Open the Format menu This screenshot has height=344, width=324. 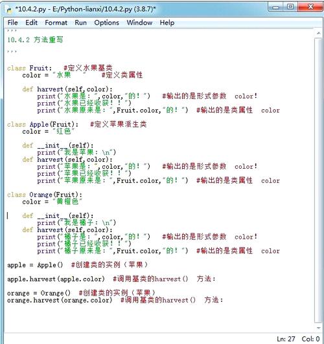pyautogui.click(x=56, y=23)
